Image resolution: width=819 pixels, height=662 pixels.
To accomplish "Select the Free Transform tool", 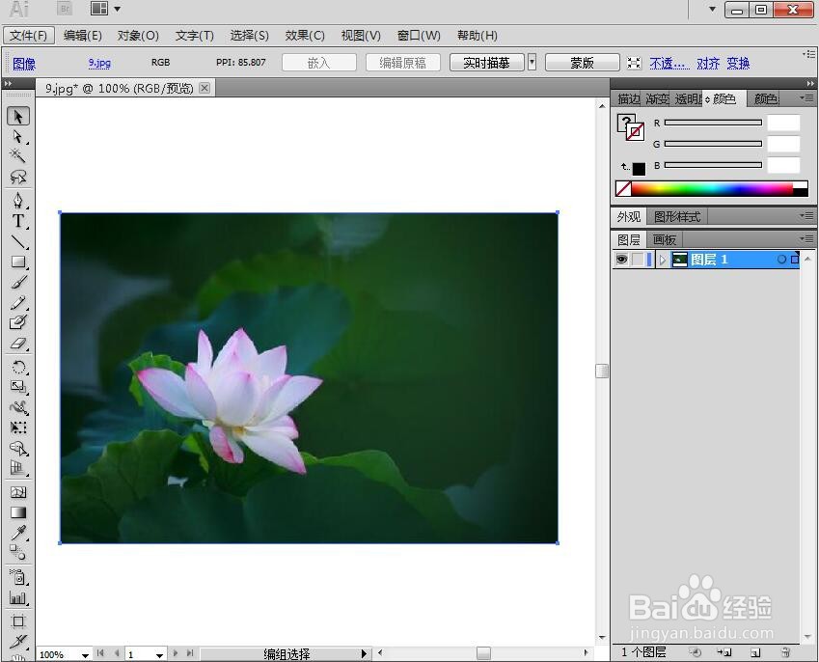I will tap(18, 428).
